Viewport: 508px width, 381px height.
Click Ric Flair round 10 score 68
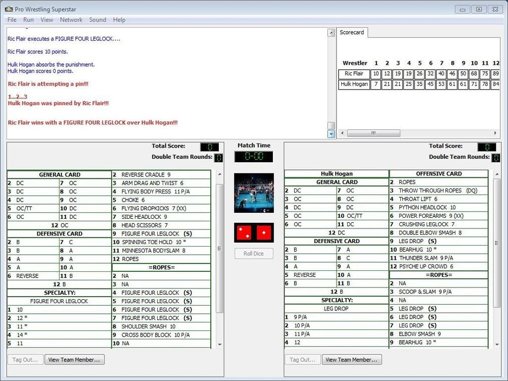474,74
